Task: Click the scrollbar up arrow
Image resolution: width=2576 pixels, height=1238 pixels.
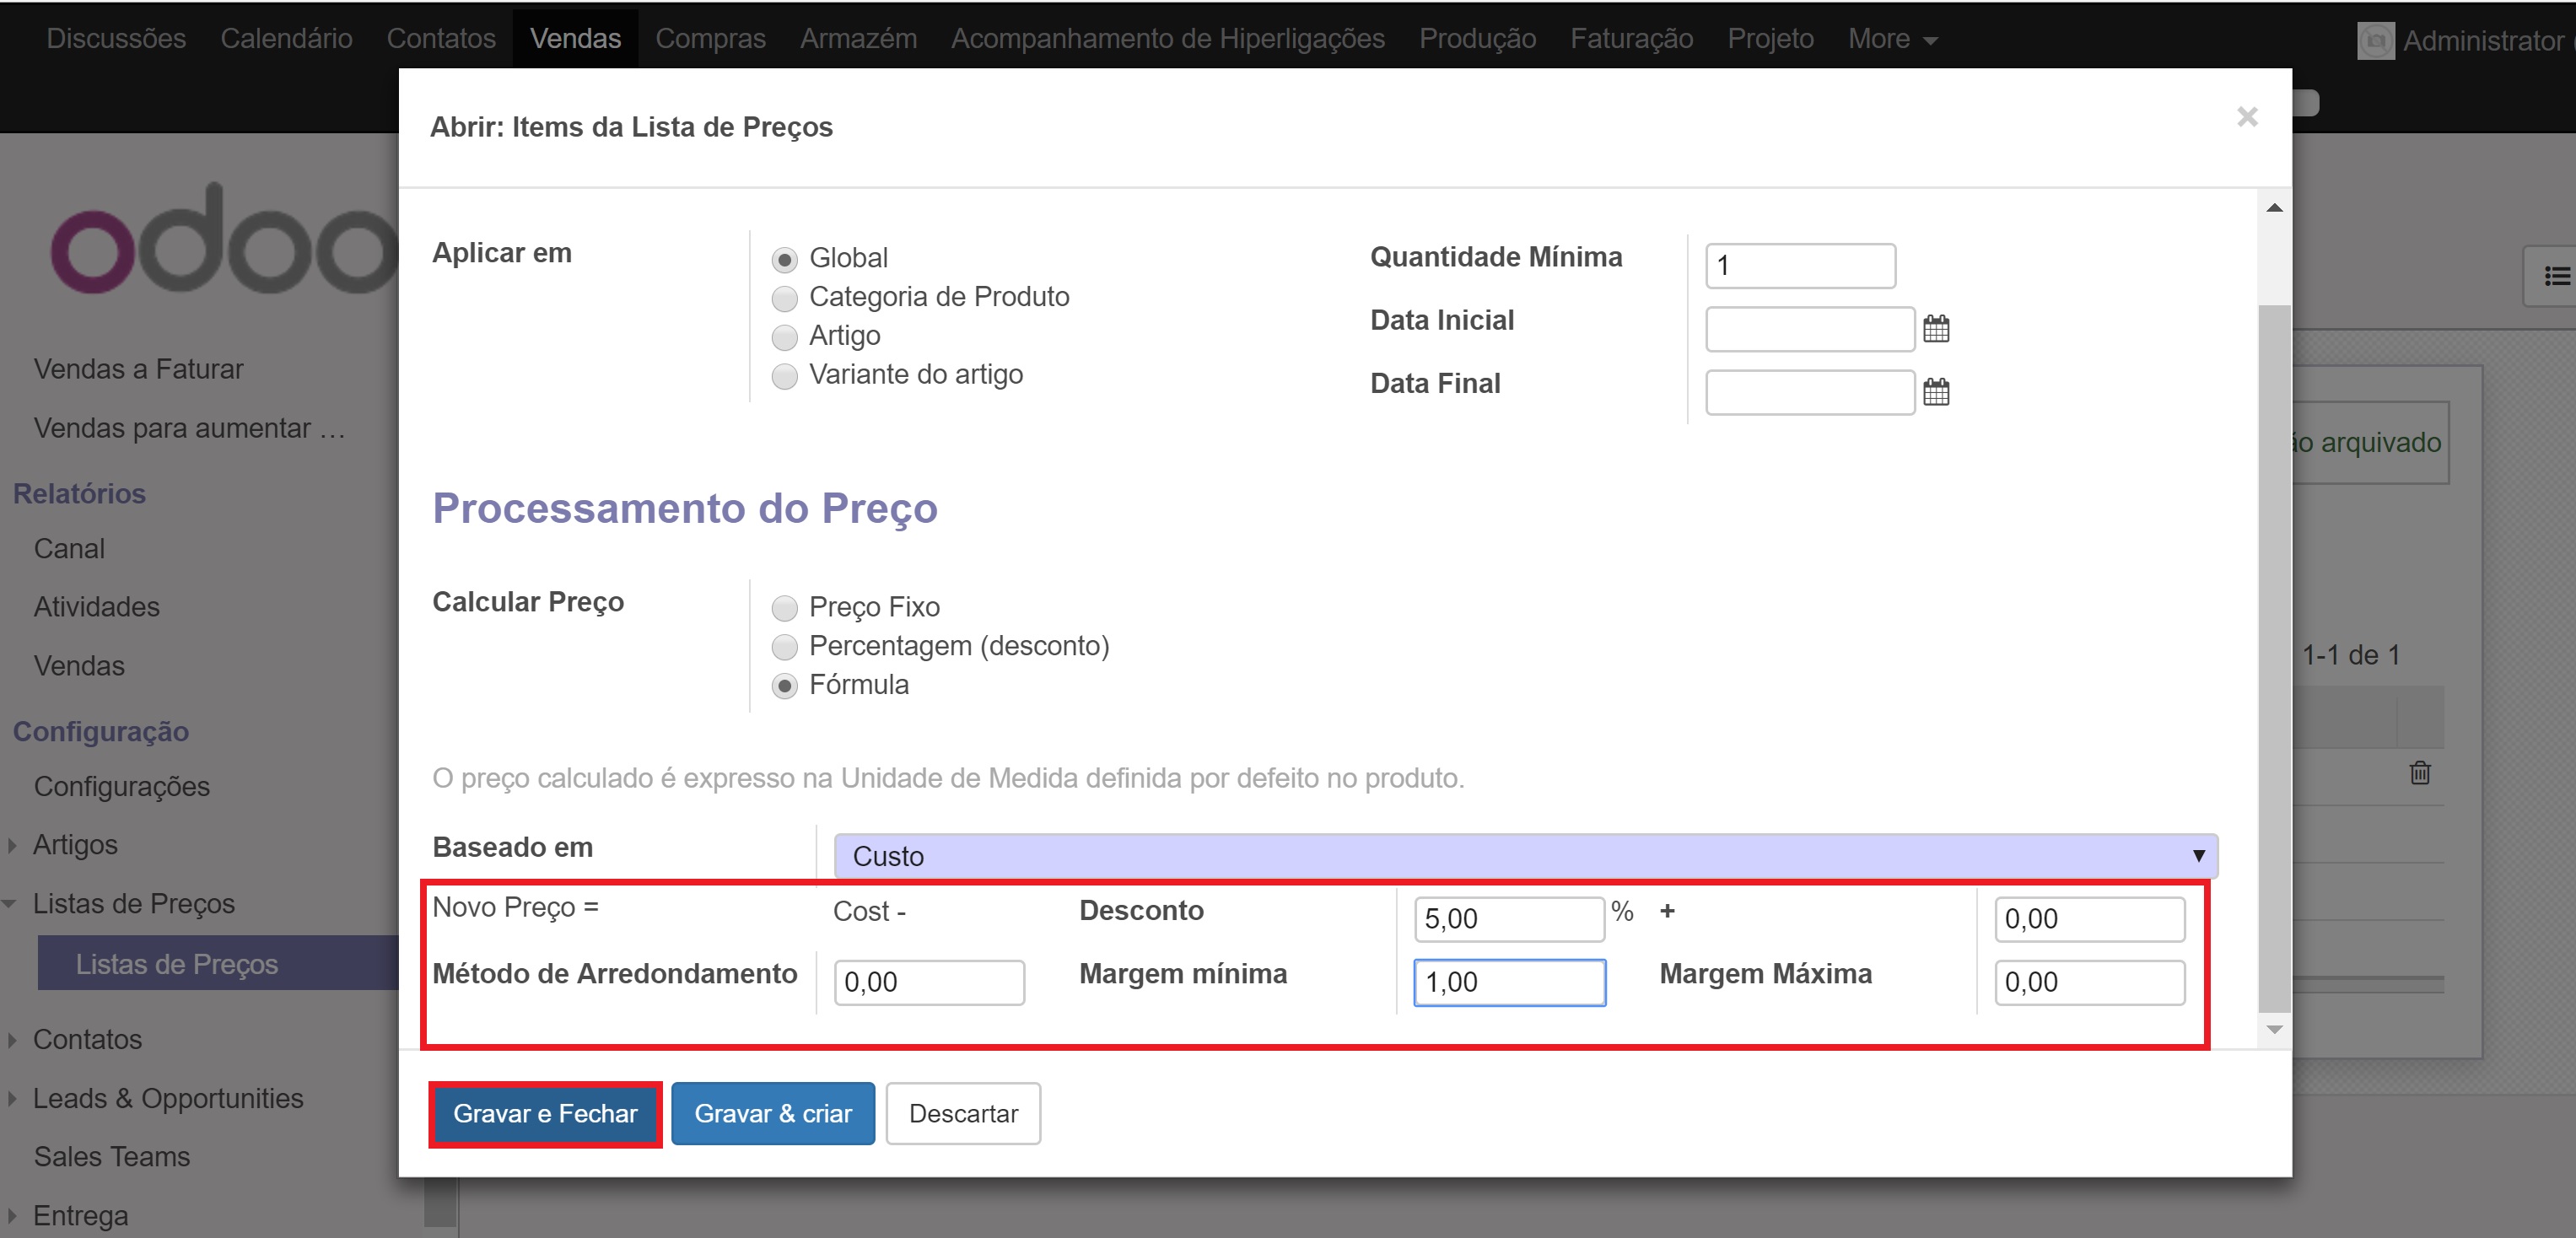Action: pyautogui.click(x=2274, y=208)
